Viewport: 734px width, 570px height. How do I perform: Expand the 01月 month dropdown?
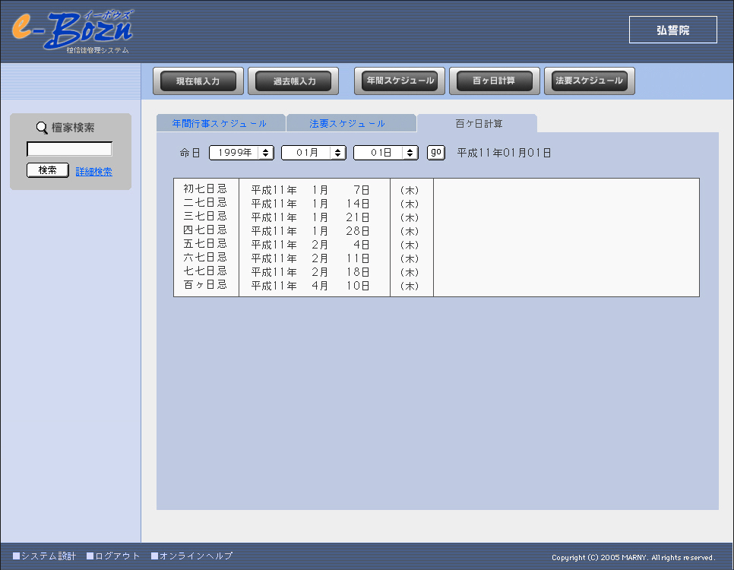pyautogui.click(x=314, y=153)
